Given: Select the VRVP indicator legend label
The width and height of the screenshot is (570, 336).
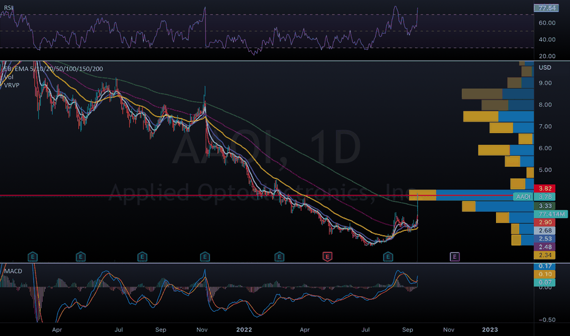Looking at the screenshot, I should point(12,85).
